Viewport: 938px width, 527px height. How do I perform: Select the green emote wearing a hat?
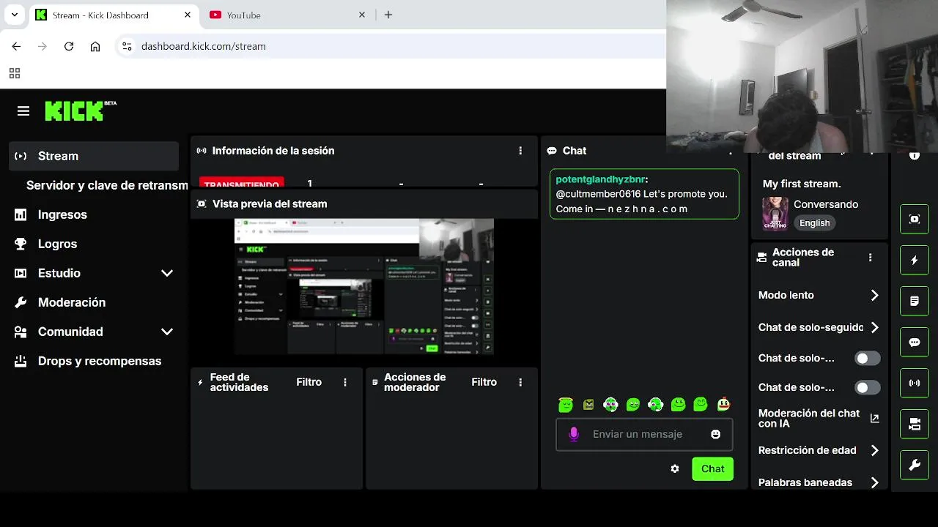click(x=565, y=404)
